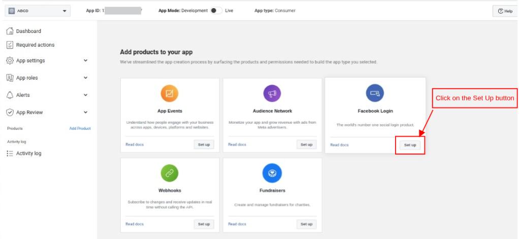Expand Alerts chevron

(86, 95)
